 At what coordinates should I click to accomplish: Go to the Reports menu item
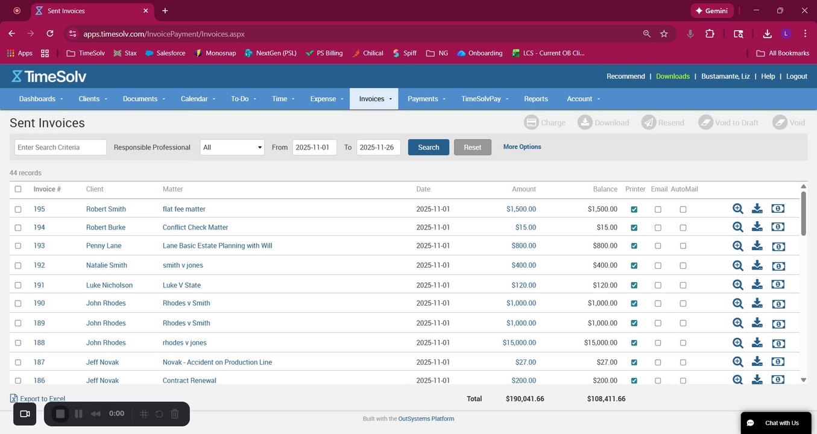point(536,99)
